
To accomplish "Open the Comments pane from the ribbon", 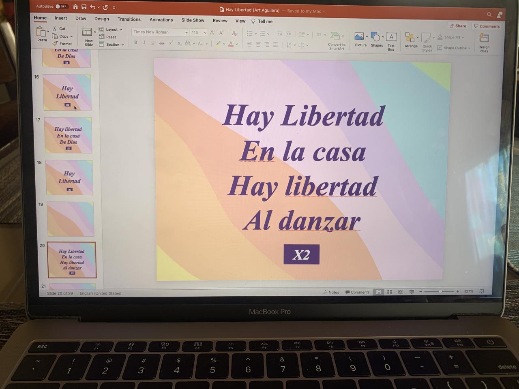I will tap(487, 26).
